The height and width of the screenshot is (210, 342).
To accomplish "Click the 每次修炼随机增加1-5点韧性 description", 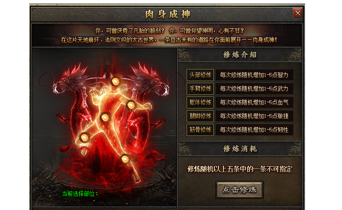I will [254, 130].
